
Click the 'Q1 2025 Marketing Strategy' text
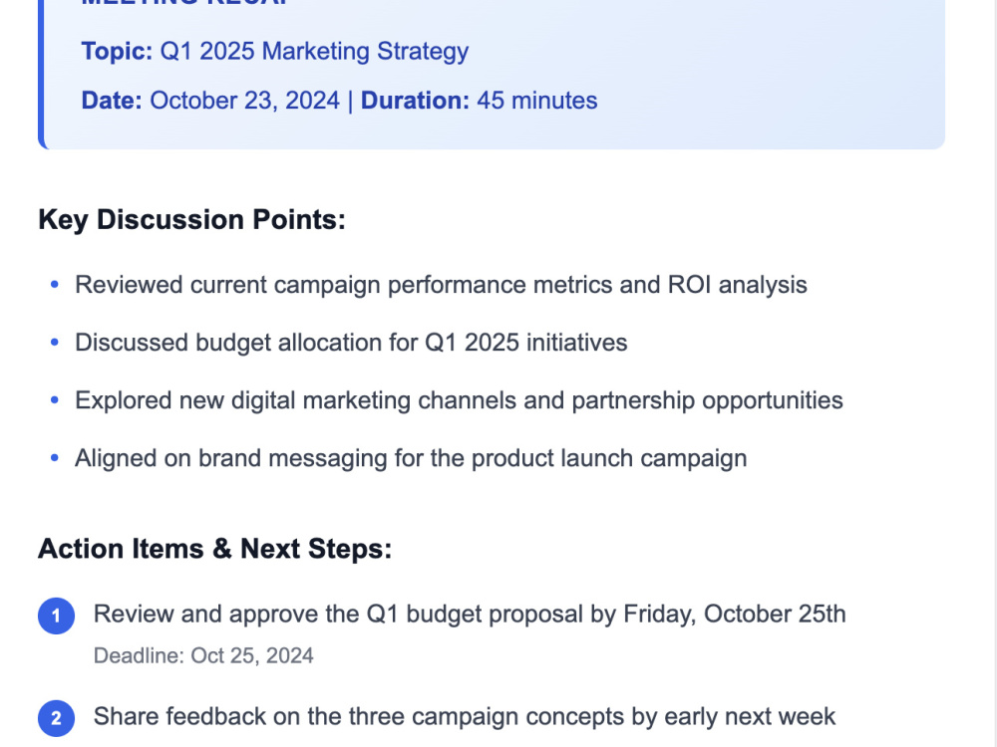(x=314, y=52)
